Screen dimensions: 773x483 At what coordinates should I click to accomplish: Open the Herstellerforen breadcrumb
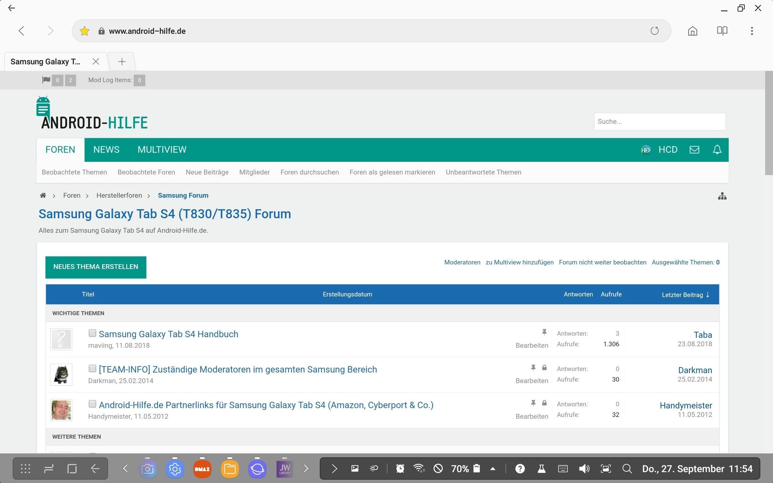pos(119,196)
